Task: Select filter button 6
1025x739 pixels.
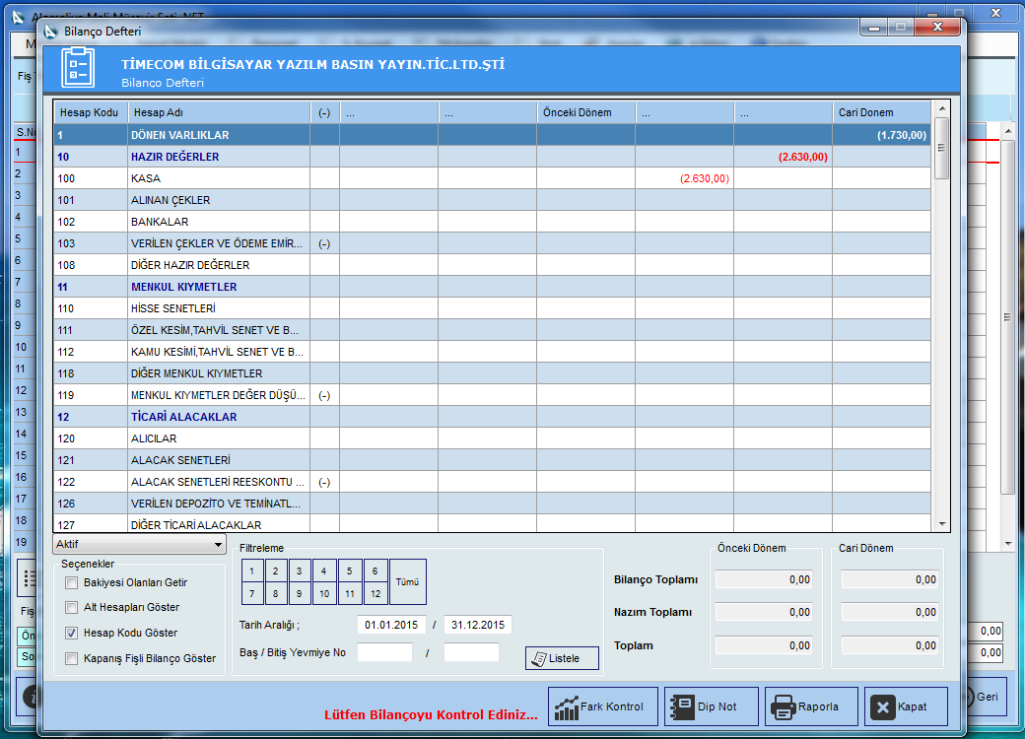Action: pos(376,571)
